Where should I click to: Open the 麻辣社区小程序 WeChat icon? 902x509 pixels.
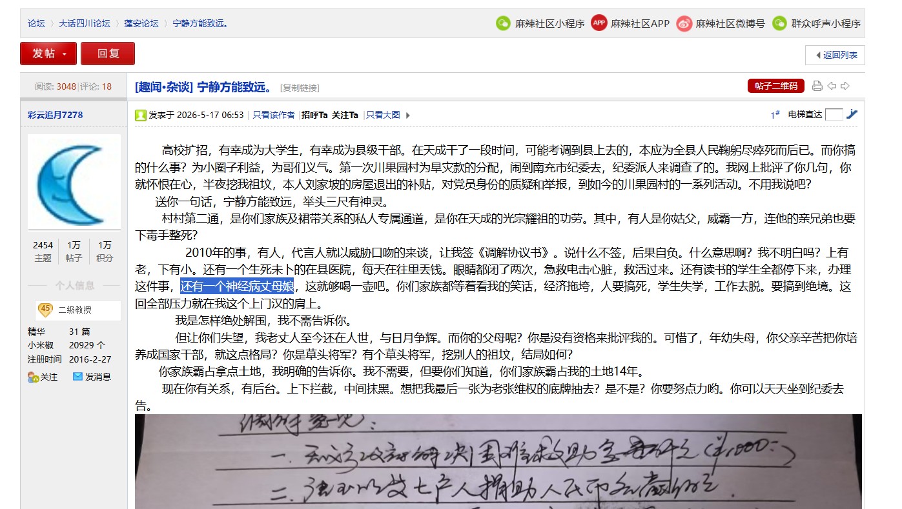(502, 23)
